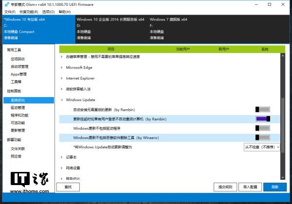Collapse the Windows Update section
Screen dimensions: 292x204
click(62, 100)
